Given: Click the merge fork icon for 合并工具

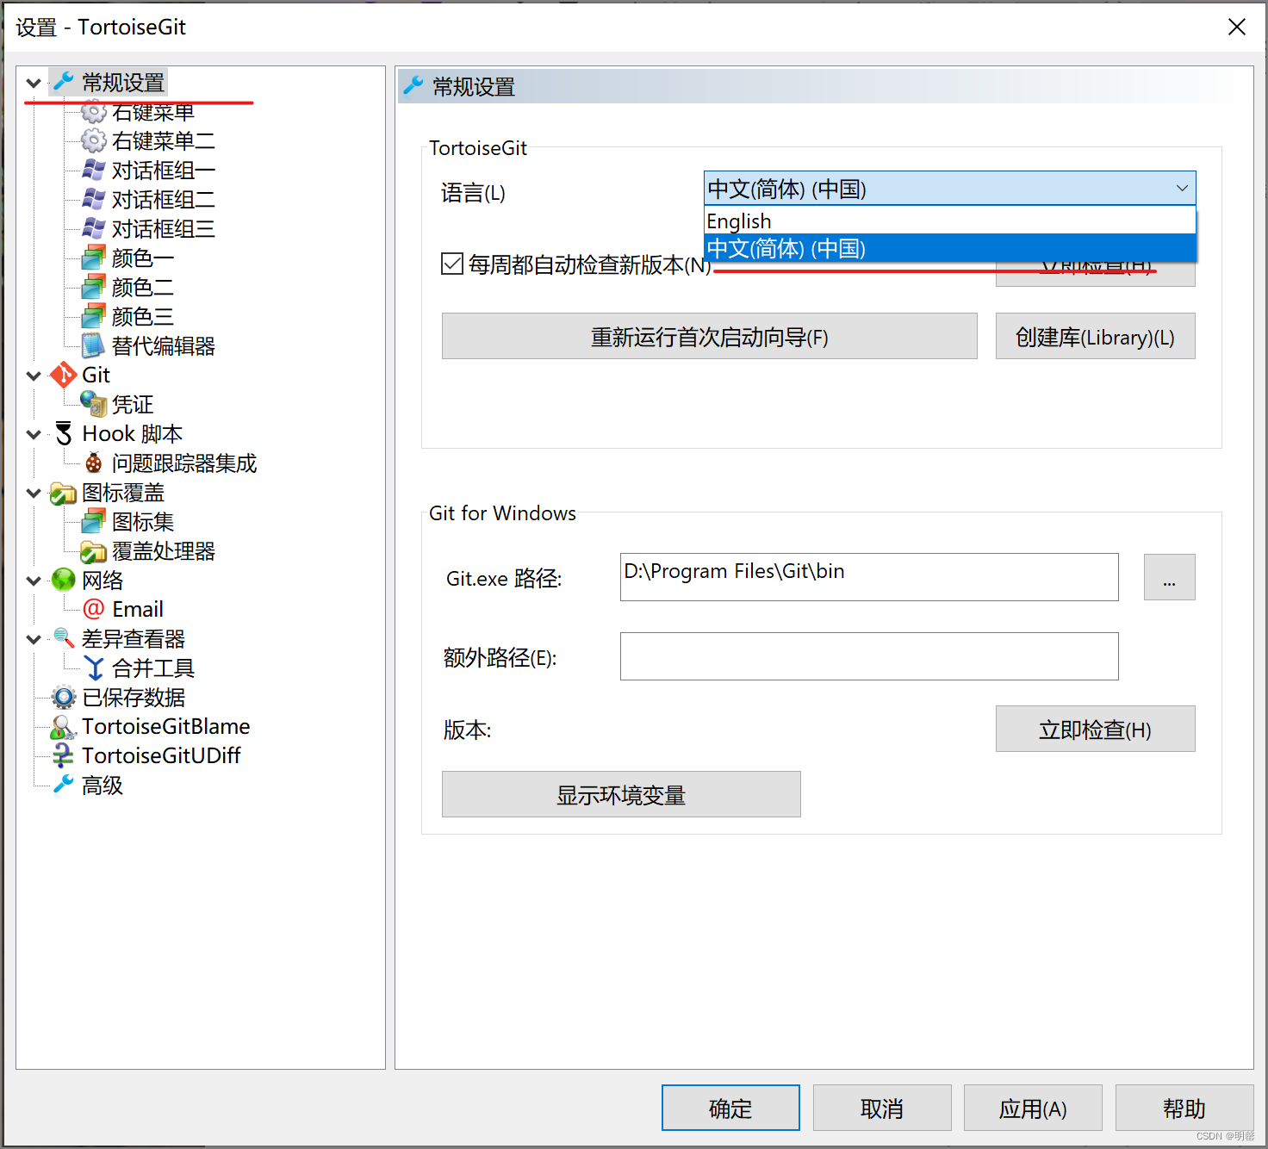Looking at the screenshot, I should [x=93, y=668].
